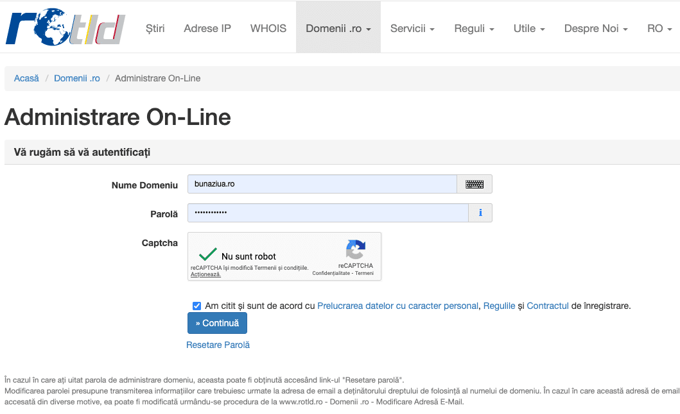
Task: Open the Adrese IP menu item
Action: point(207,28)
